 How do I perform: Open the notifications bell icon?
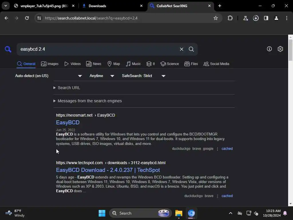click(x=285, y=213)
